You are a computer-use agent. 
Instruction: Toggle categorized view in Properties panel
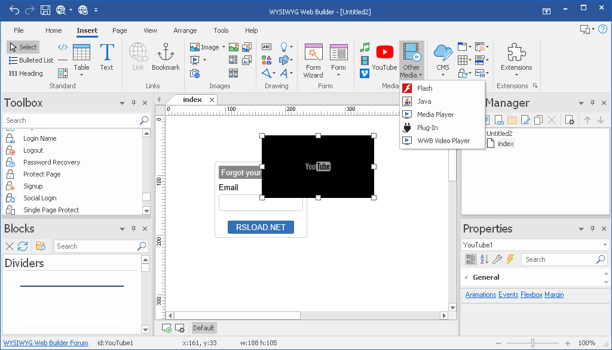[471, 259]
